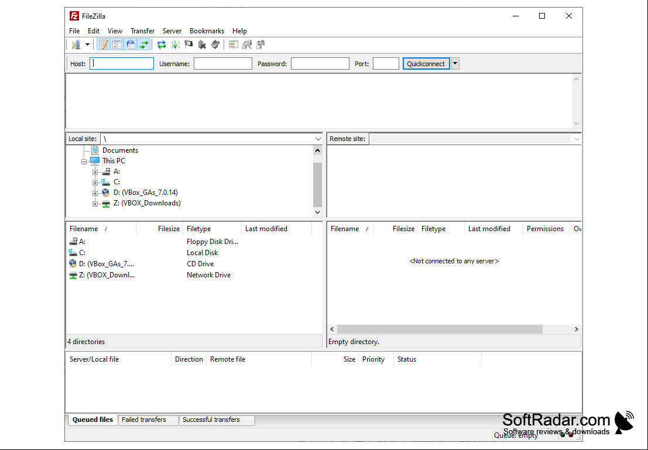Viewport: 648px width, 450px height.
Task: Select the A: floppy drive in file list
Action: (82, 242)
